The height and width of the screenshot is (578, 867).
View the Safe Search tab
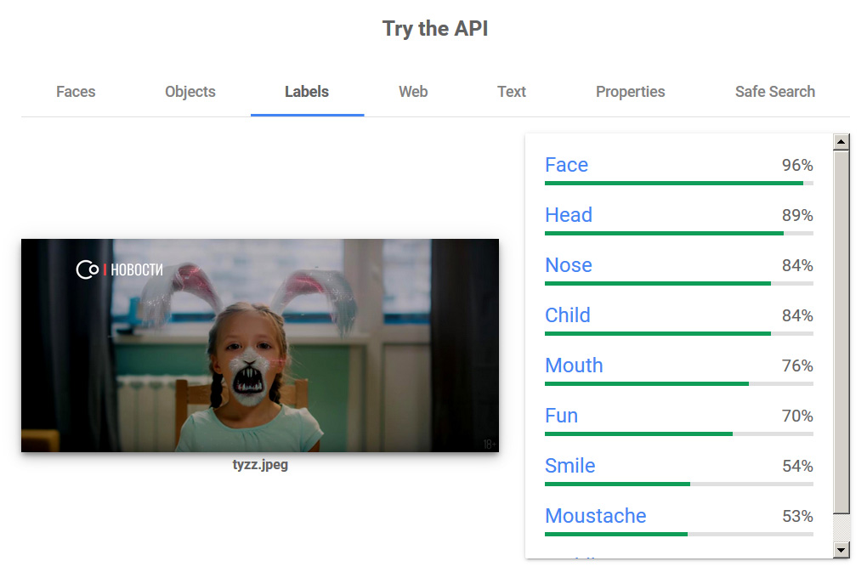(x=774, y=92)
